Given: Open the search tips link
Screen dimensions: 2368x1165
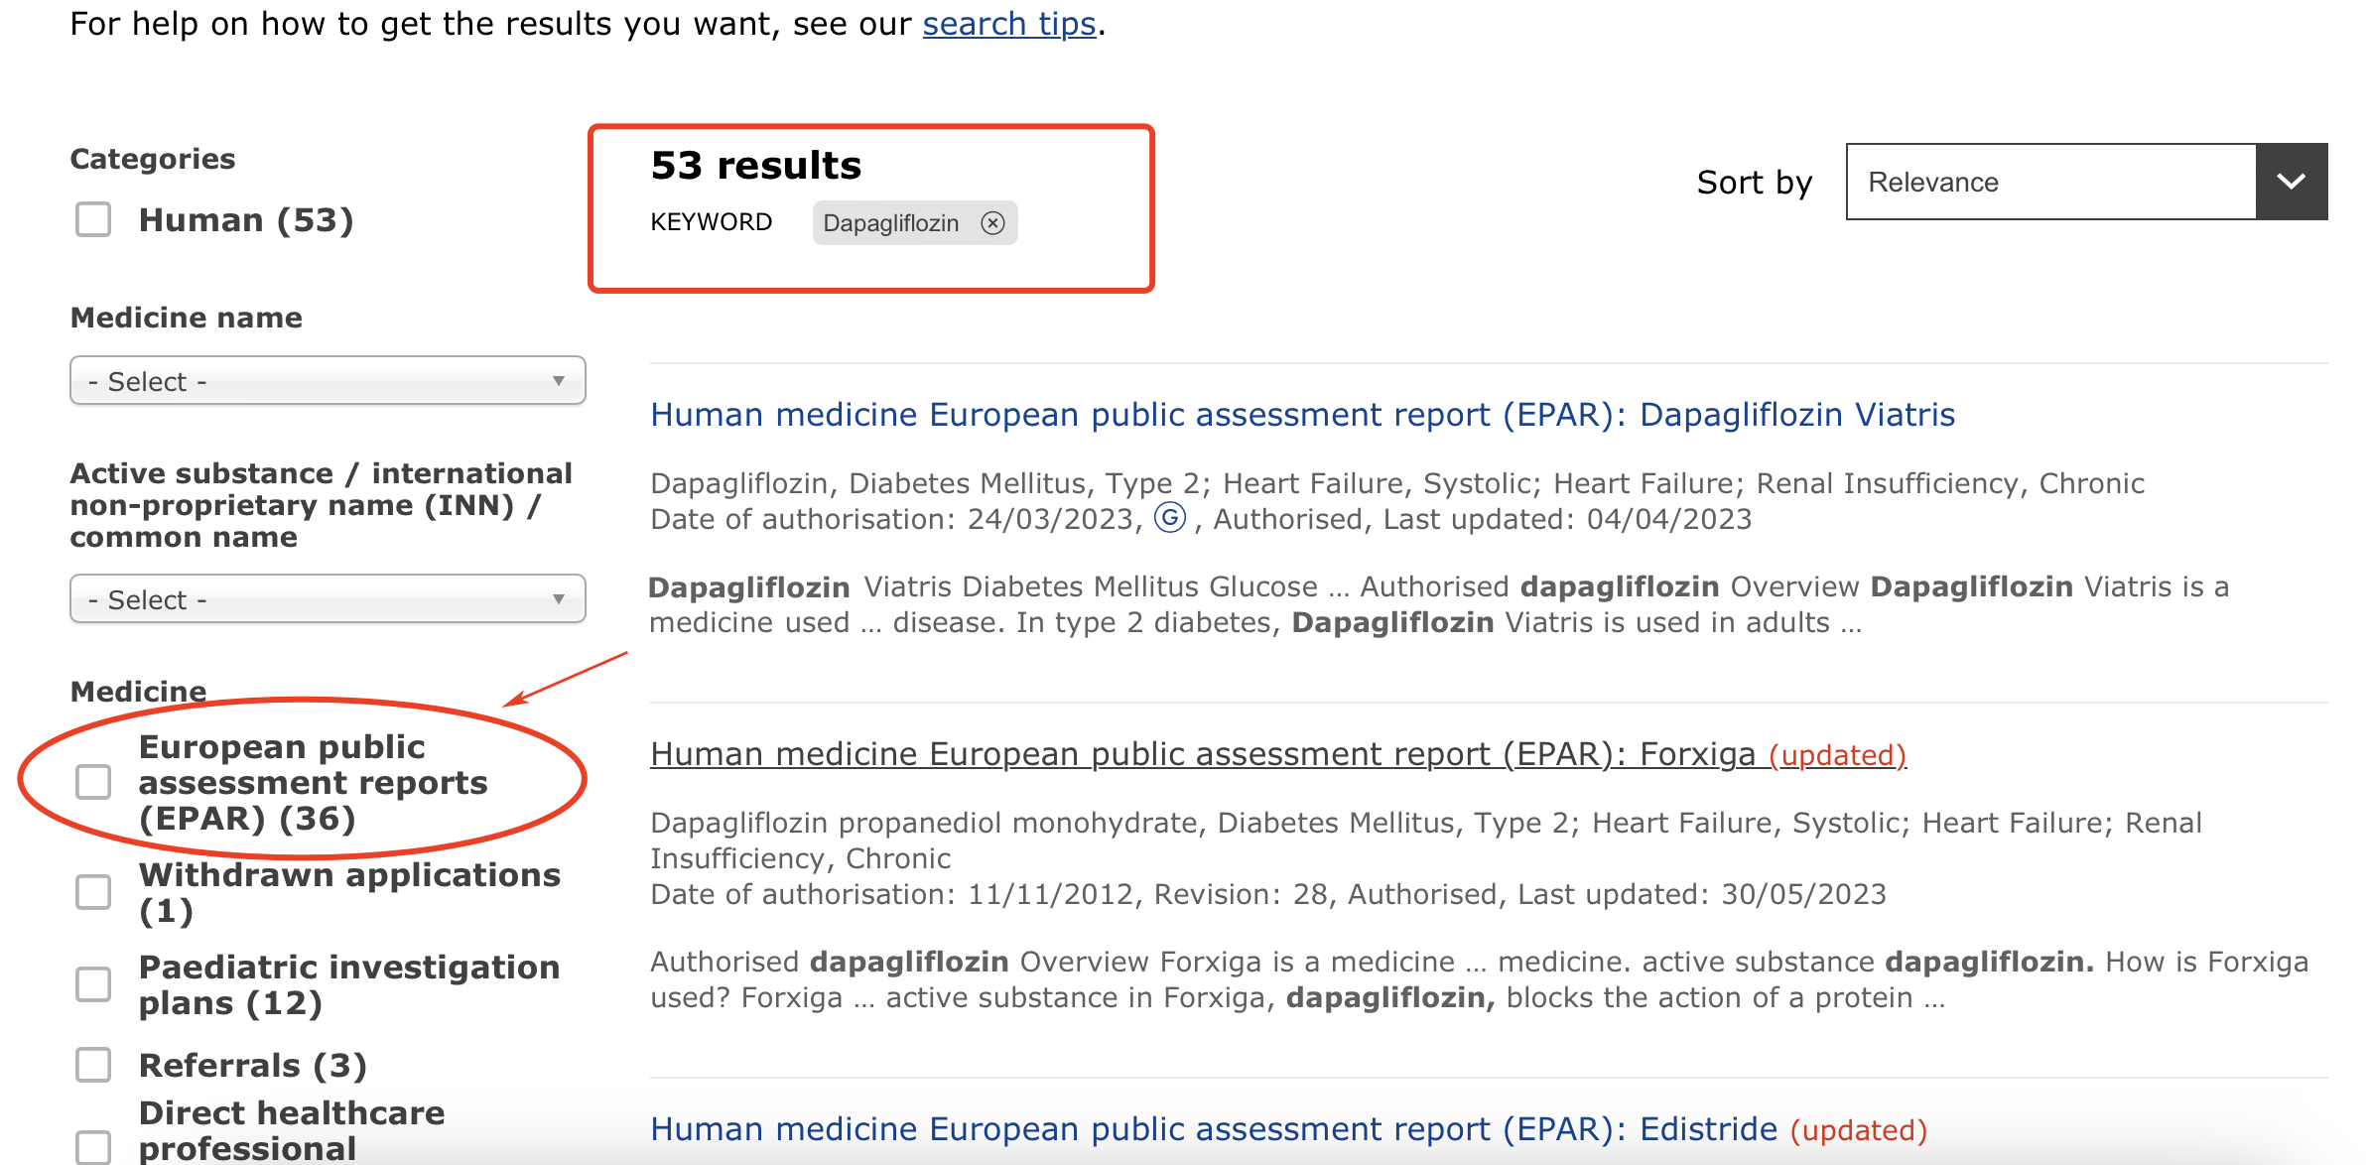Looking at the screenshot, I should point(1008,24).
